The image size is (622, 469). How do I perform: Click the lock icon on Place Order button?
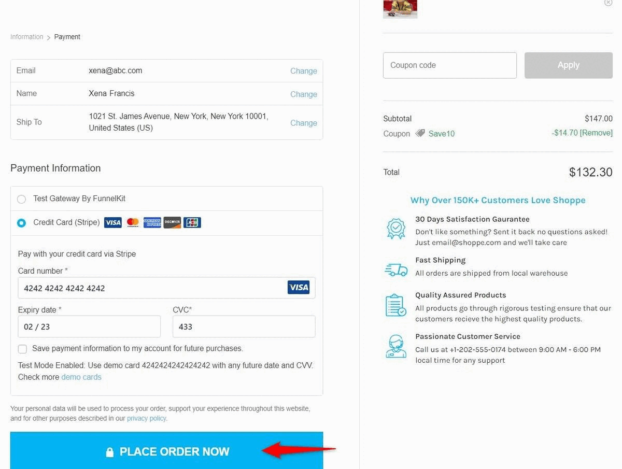pos(109,452)
